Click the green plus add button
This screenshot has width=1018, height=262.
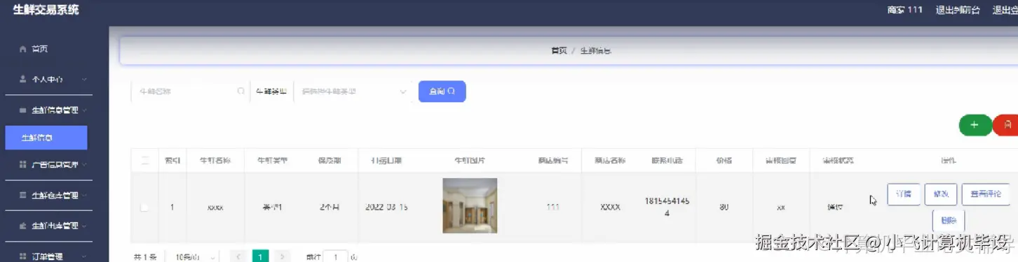coord(975,125)
